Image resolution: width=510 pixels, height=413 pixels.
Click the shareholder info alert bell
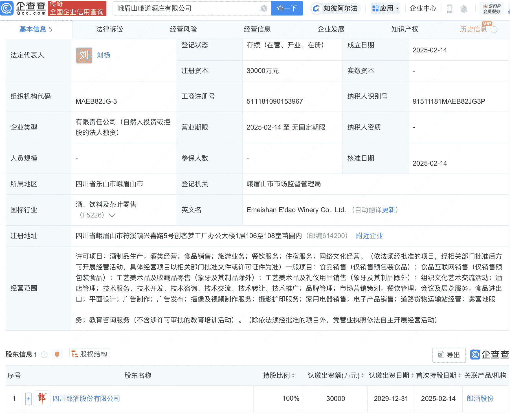click(x=57, y=354)
